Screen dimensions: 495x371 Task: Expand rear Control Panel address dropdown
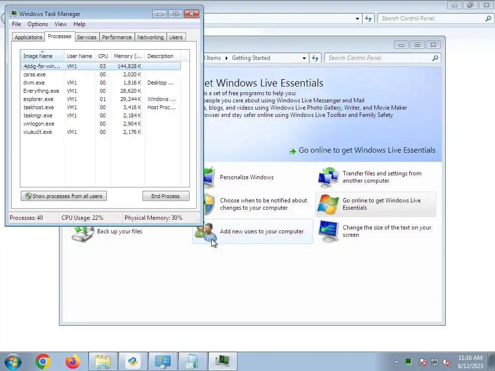click(x=357, y=19)
